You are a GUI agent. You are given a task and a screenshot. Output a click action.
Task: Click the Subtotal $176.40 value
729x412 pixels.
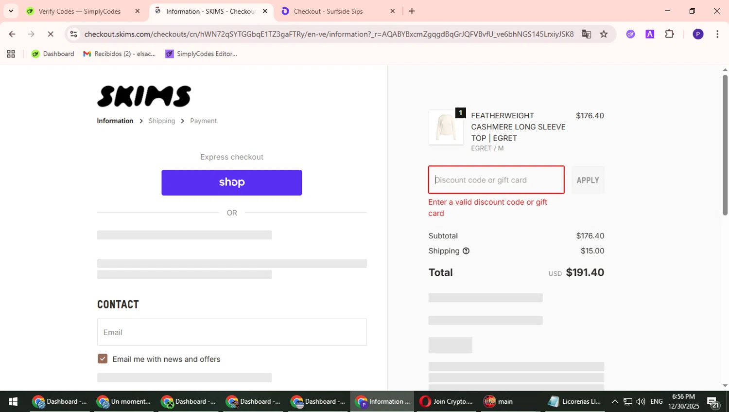coord(590,236)
